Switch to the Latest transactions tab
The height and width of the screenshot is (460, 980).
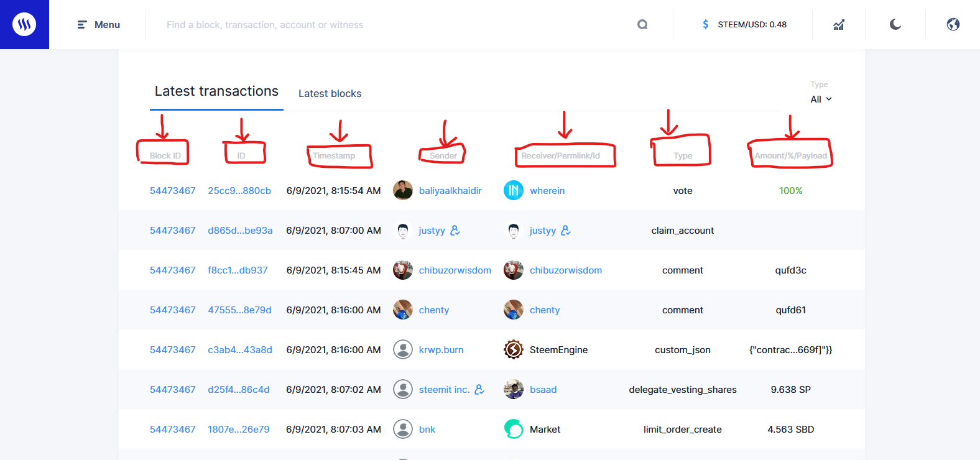tap(216, 91)
